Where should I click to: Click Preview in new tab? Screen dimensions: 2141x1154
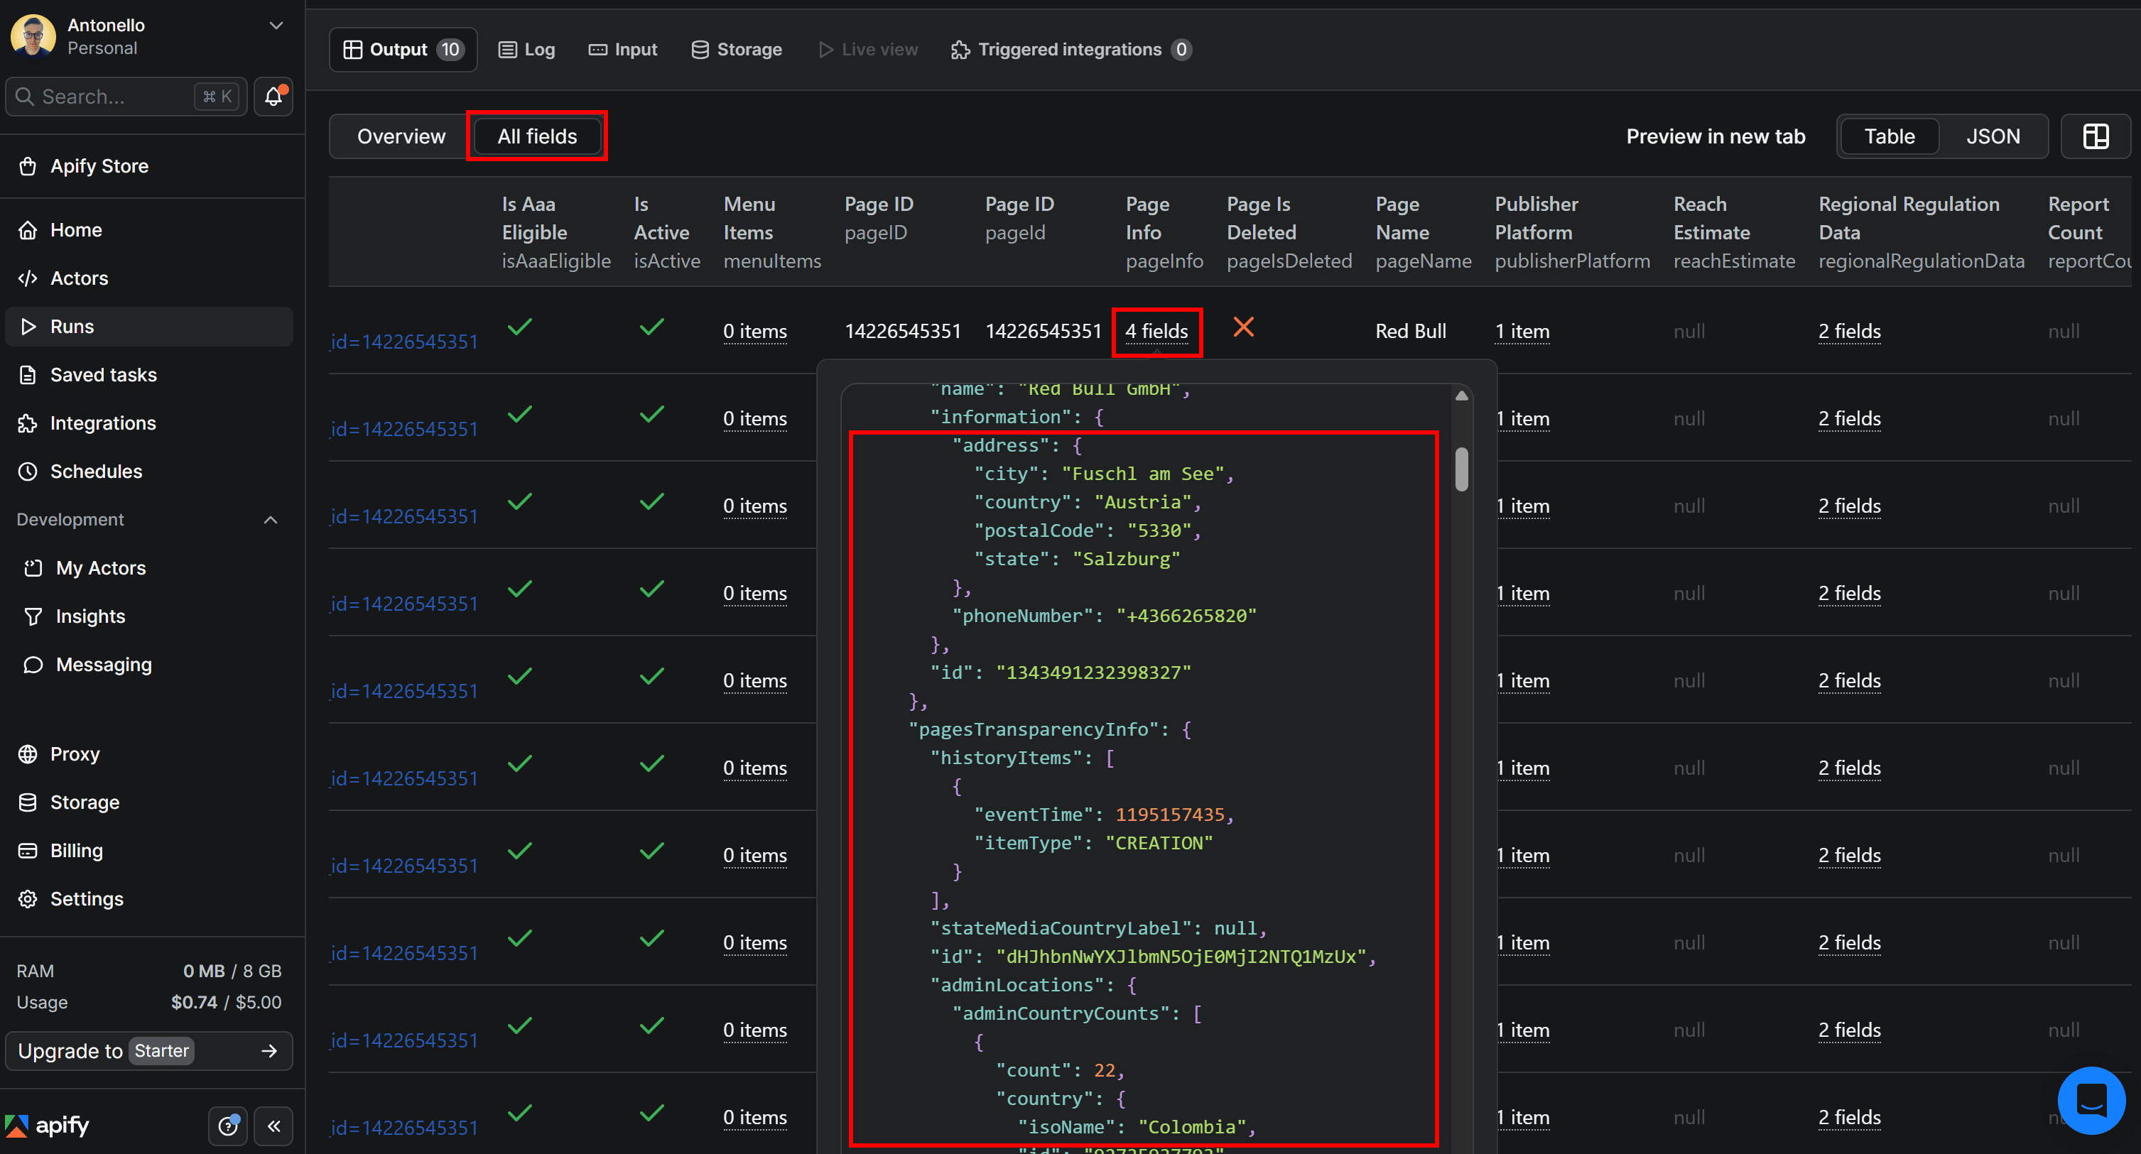[1715, 136]
